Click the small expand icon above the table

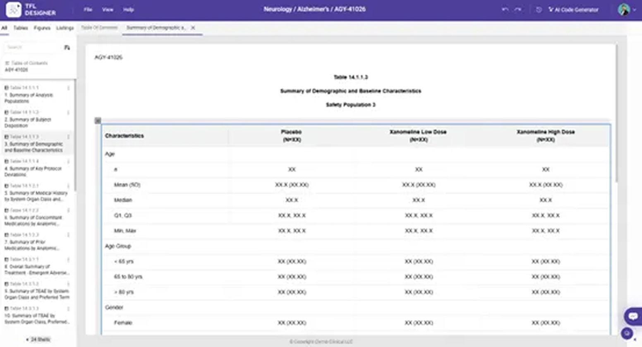pyautogui.click(x=98, y=120)
